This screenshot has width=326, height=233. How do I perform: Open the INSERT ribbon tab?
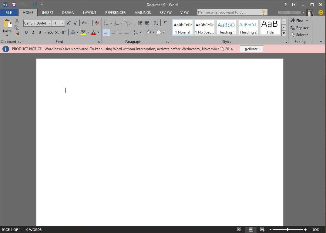(x=48, y=12)
